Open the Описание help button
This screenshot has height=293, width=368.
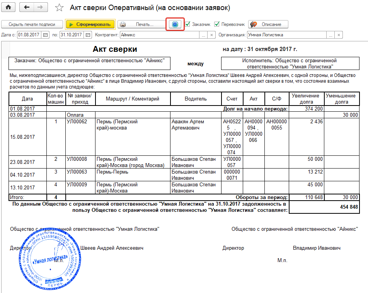(x=268, y=24)
